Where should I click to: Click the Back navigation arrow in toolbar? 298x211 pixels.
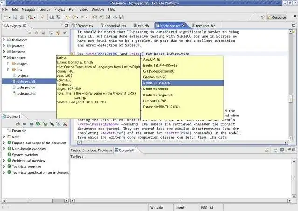(74, 17)
